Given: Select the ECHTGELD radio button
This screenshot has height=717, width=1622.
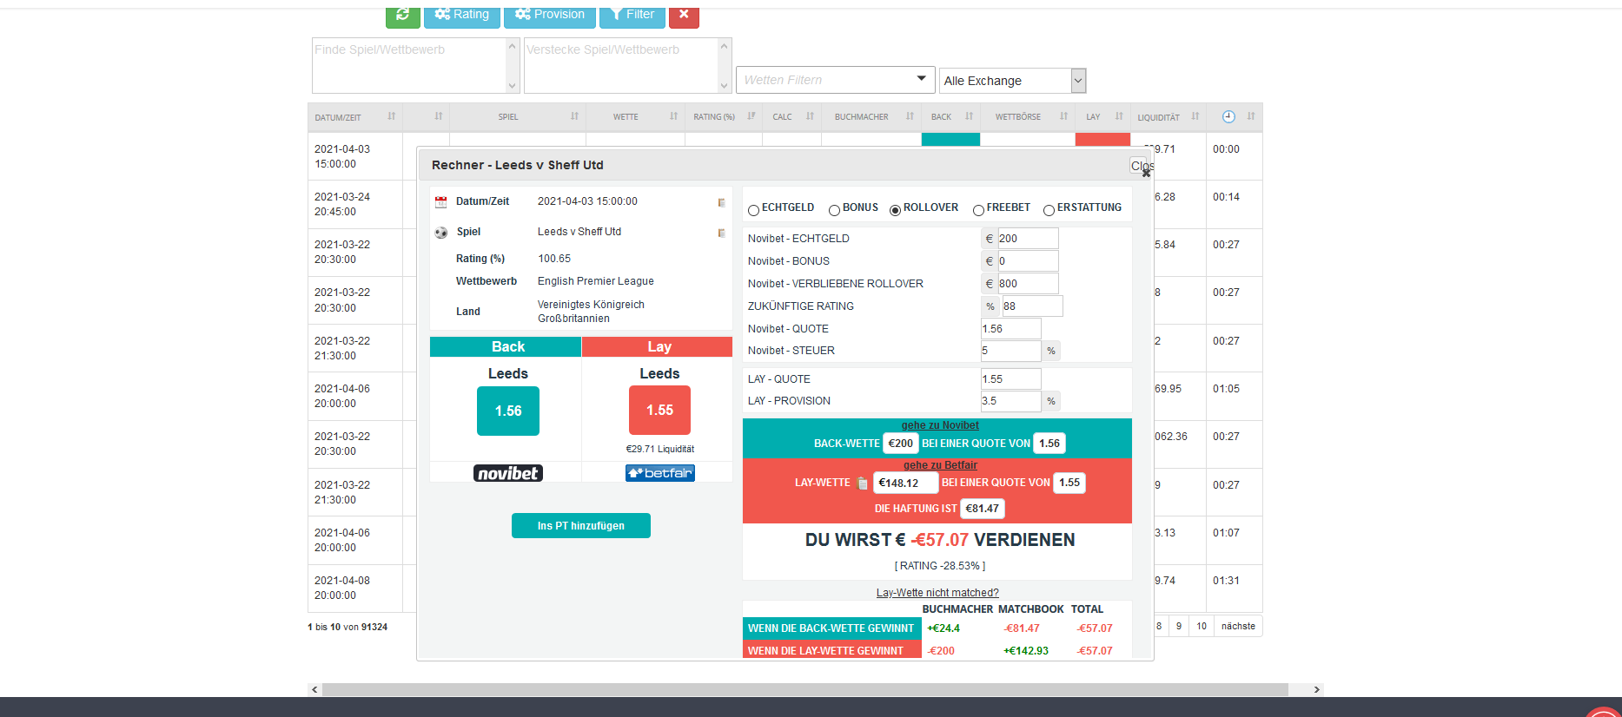Looking at the screenshot, I should (753, 210).
